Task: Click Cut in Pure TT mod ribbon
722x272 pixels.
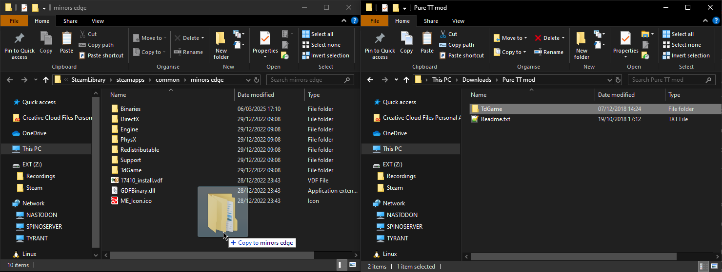Action: (448, 34)
